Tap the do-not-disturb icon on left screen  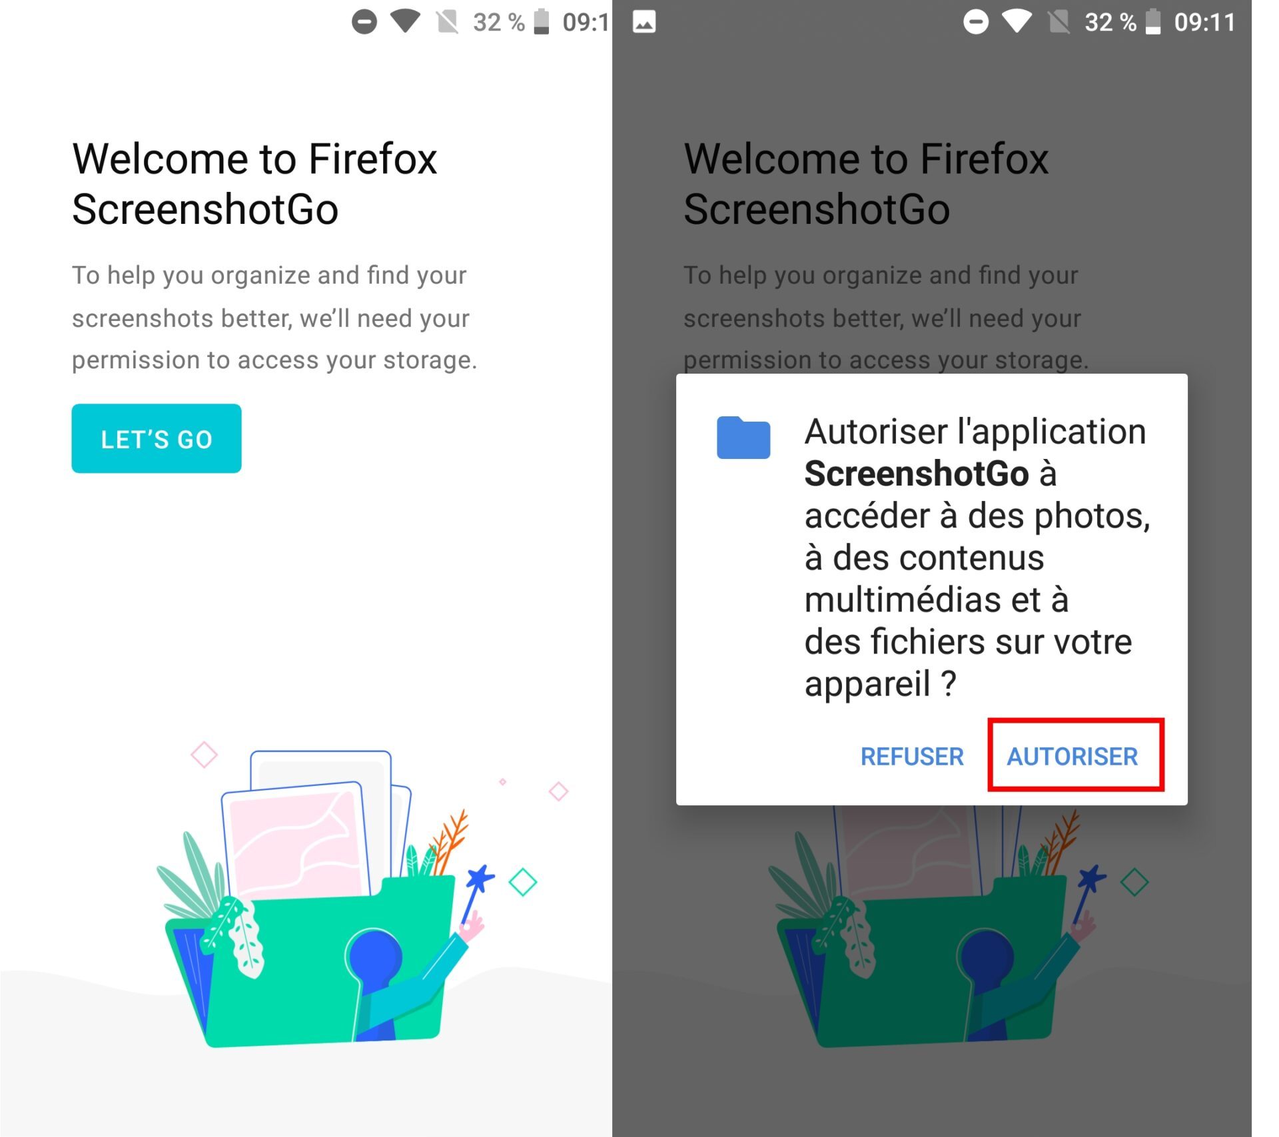pos(364,22)
